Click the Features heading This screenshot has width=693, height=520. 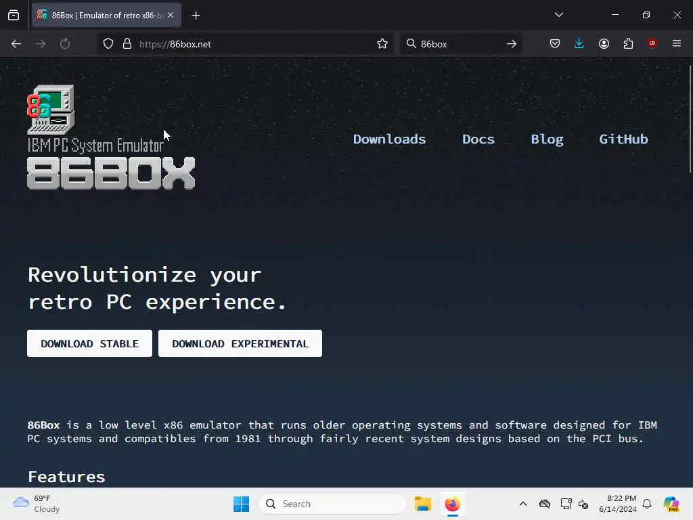coord(67,477)
